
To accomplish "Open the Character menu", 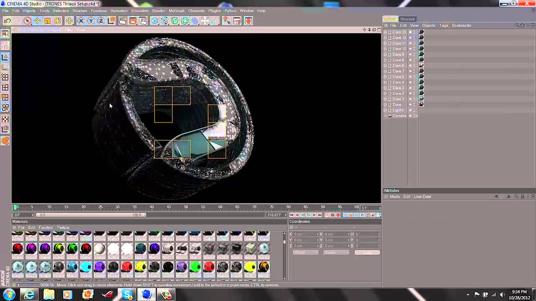I will [x=196, y=10].
